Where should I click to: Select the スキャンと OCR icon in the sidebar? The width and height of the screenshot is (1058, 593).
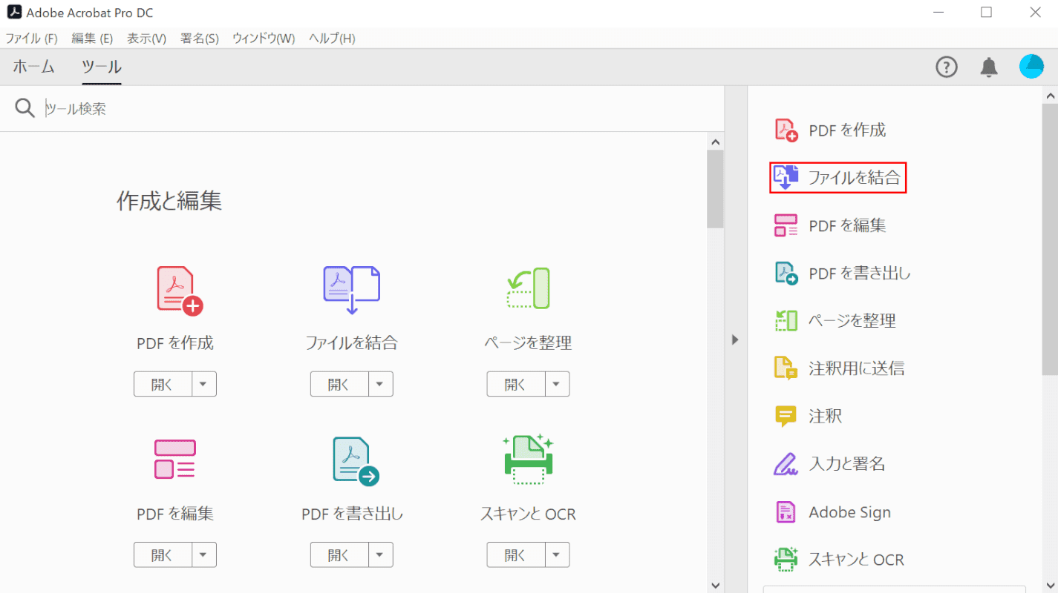point(786,559)
